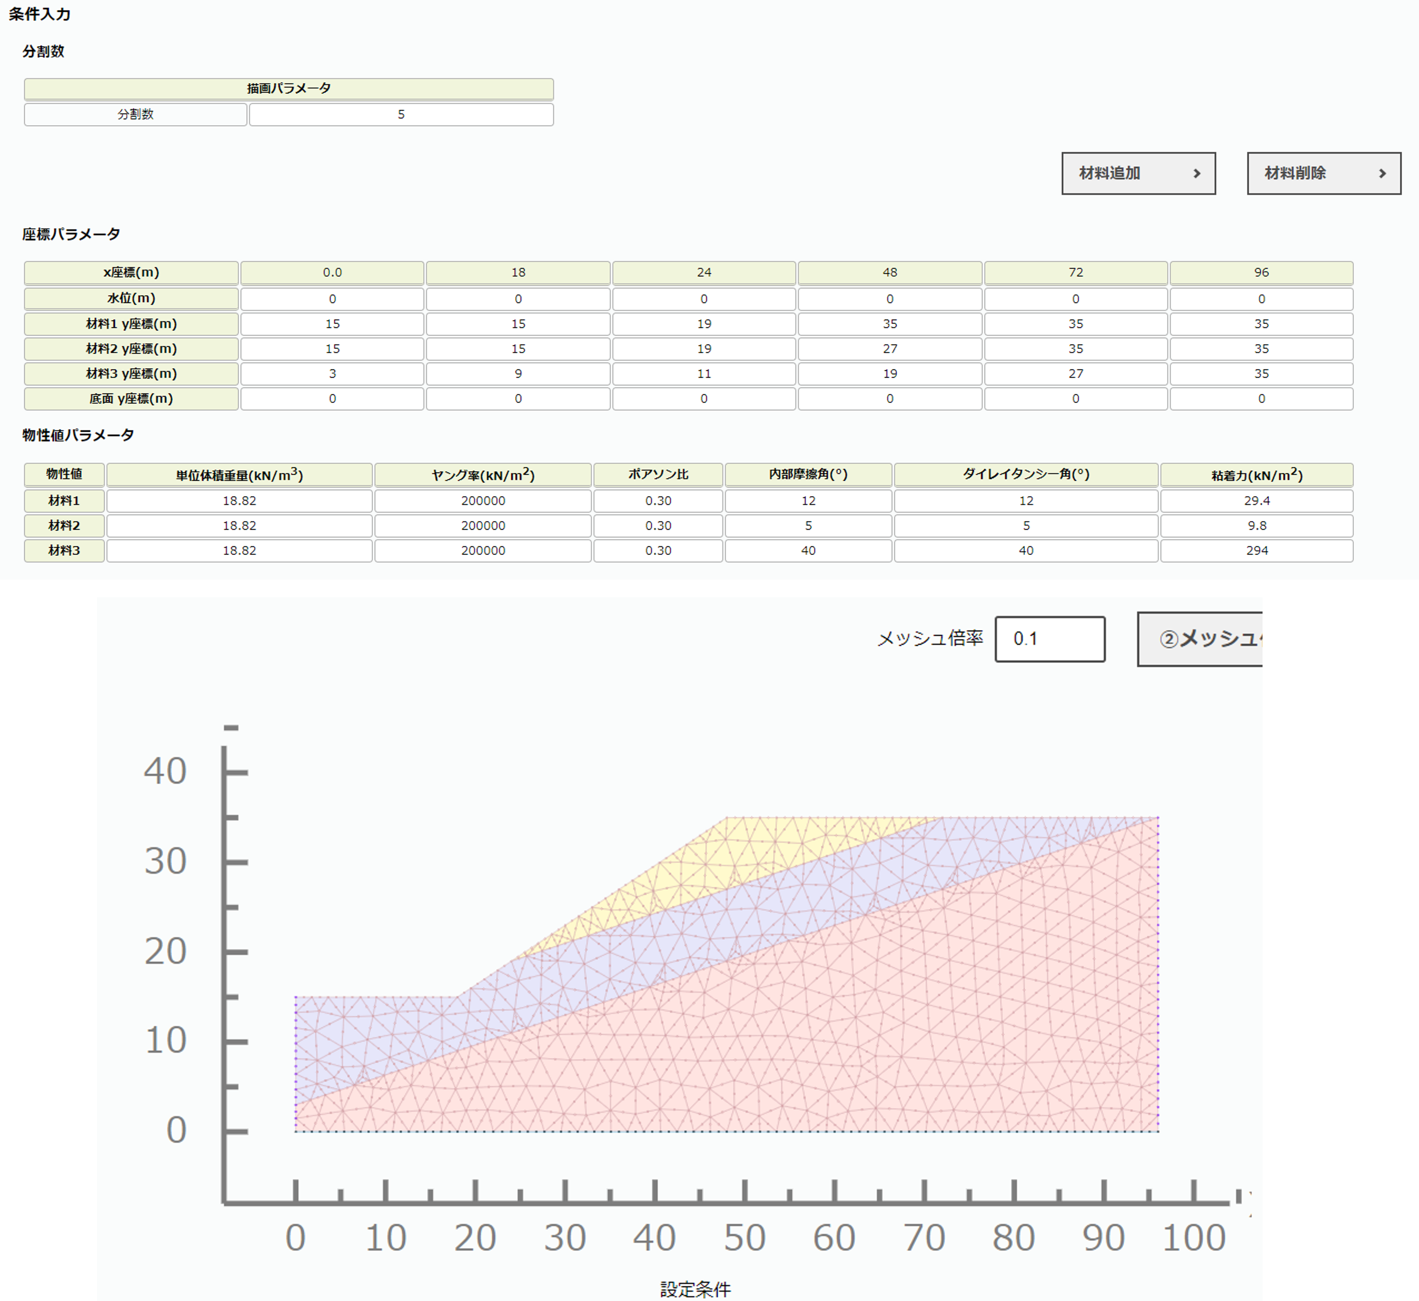Click 材料2 y座標 cell showing 27
Screen dimensions: 1419x1301
[x=890, y=349]
